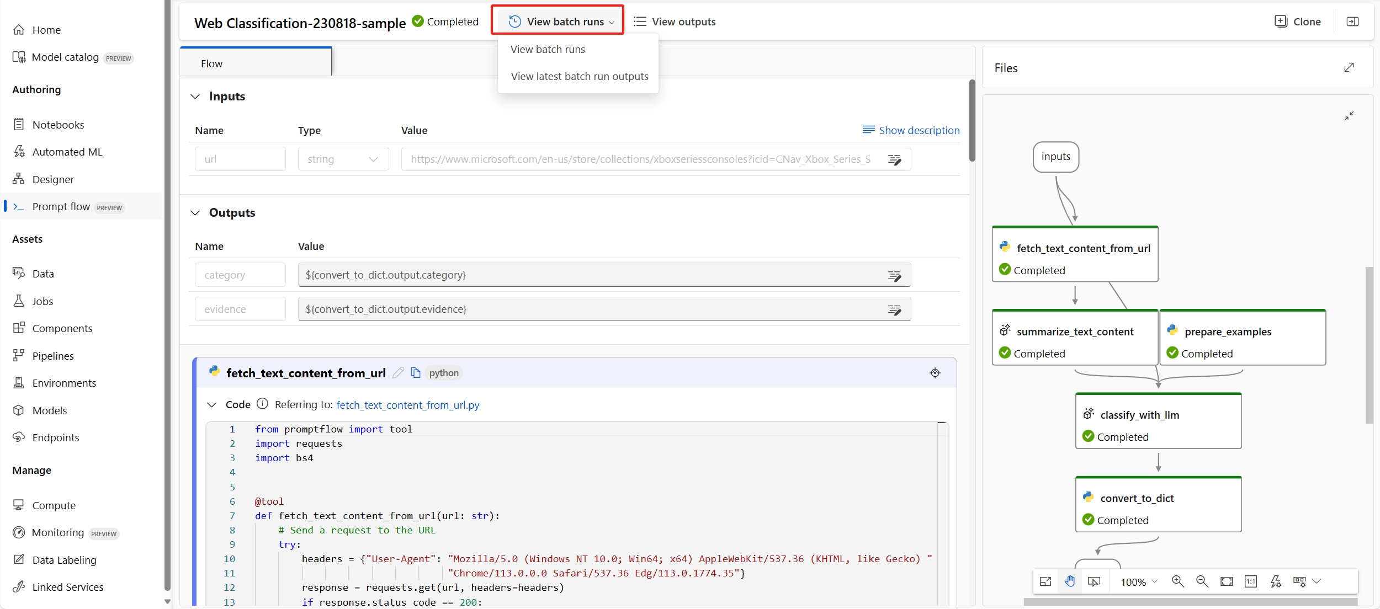Open the fetch_text_content_from_url.py file link

point(407,405)
